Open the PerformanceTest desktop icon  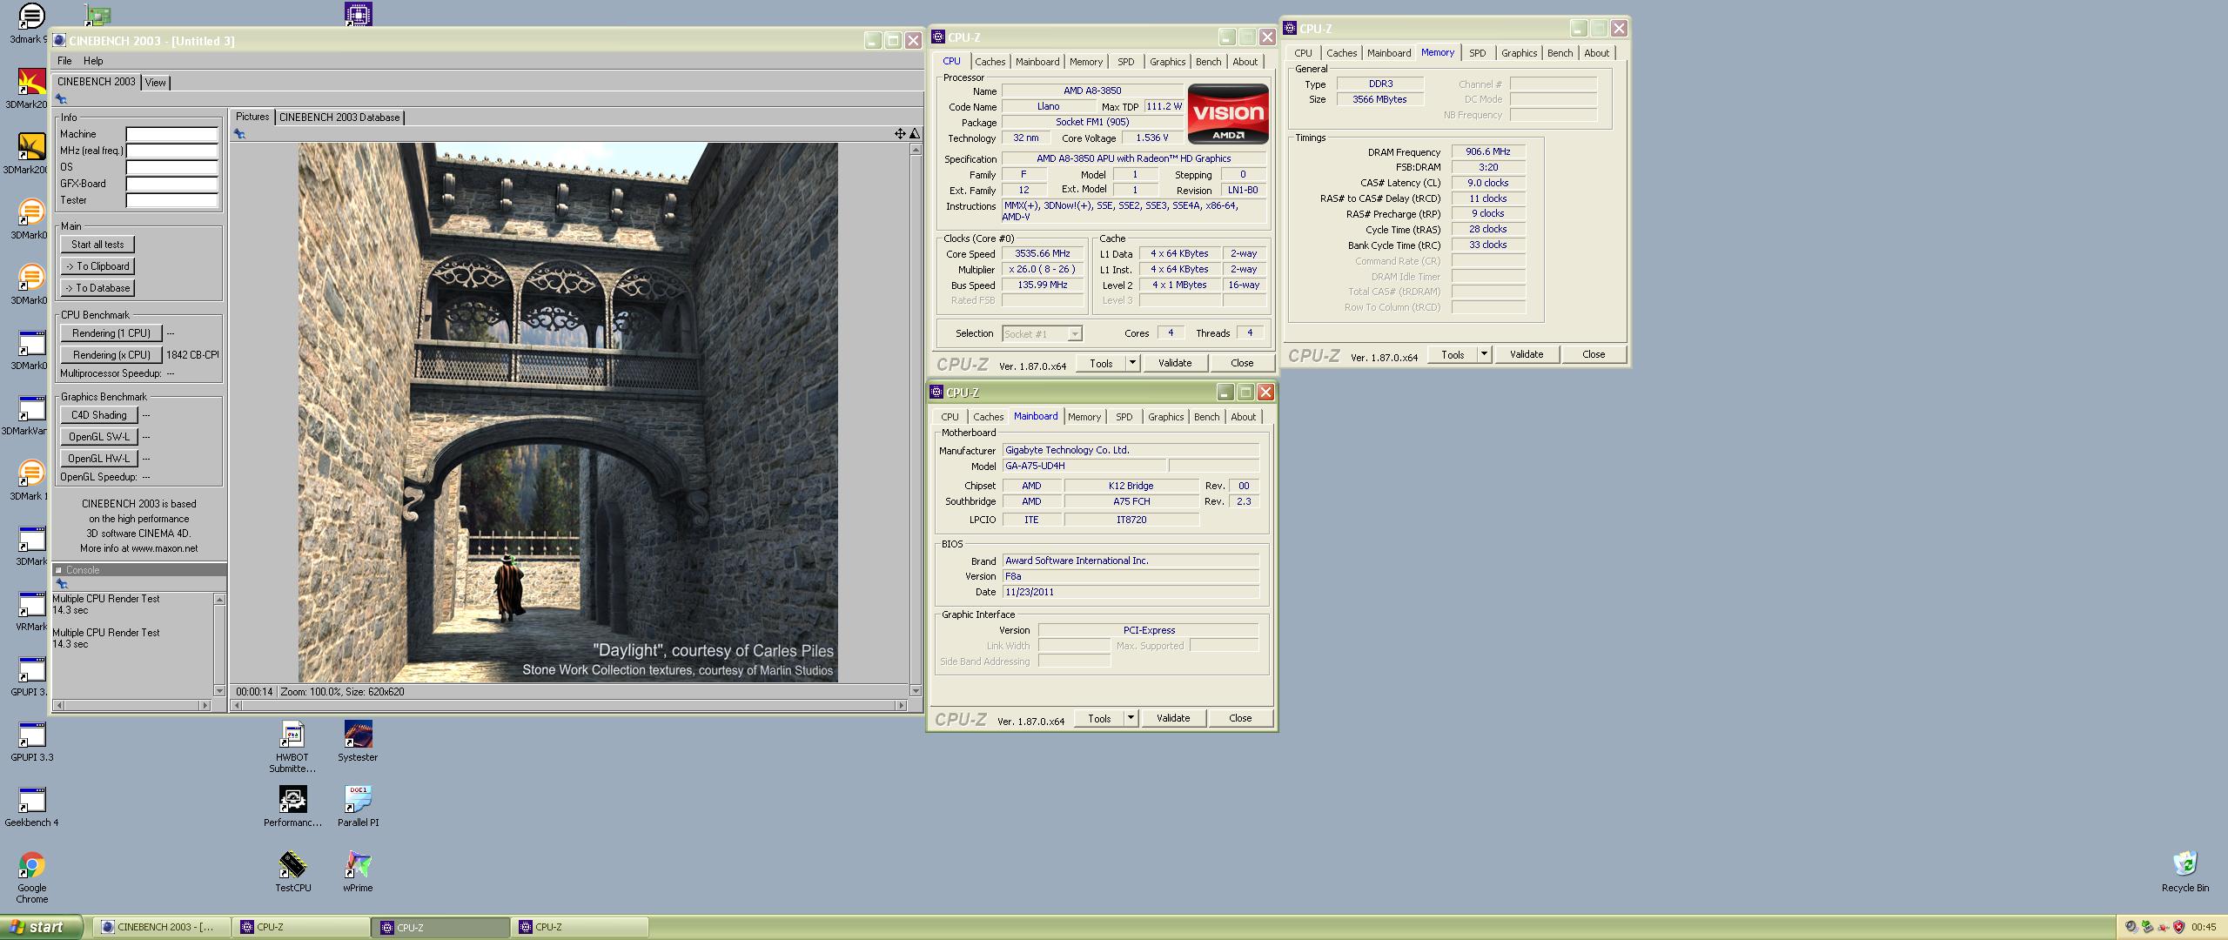pyautogui.click(x=292, y=800)
